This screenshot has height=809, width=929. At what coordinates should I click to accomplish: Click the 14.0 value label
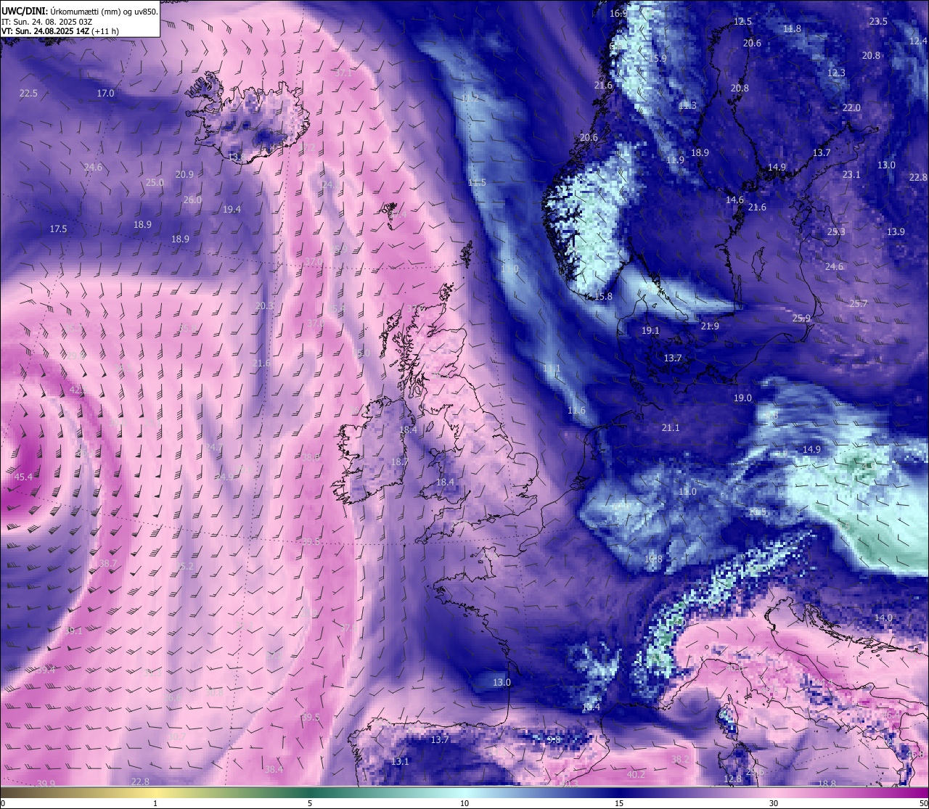pos(883,617)
